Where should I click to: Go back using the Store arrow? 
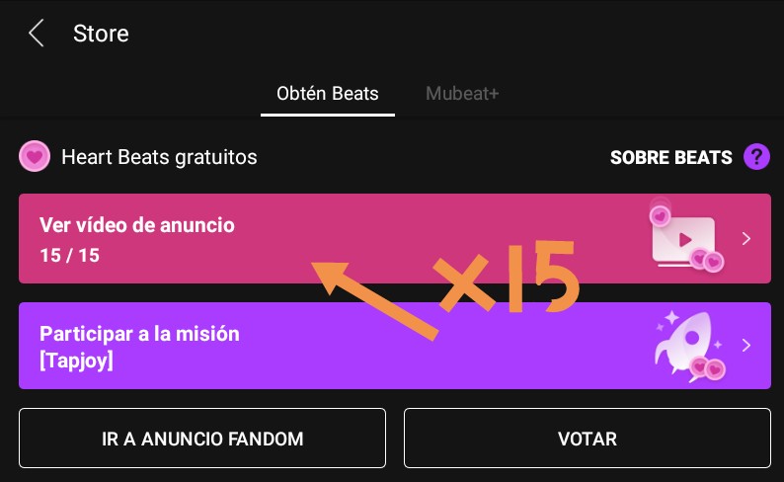pos(36,34)
